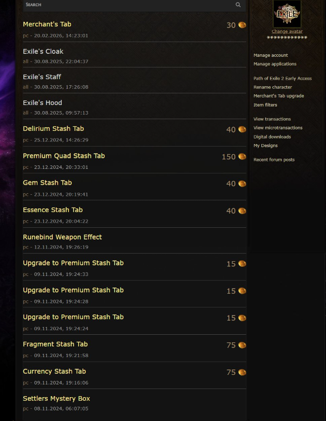Click the search magnifier icon
The height and width of the screenshot is (421, 326).
tap(238, 5)
